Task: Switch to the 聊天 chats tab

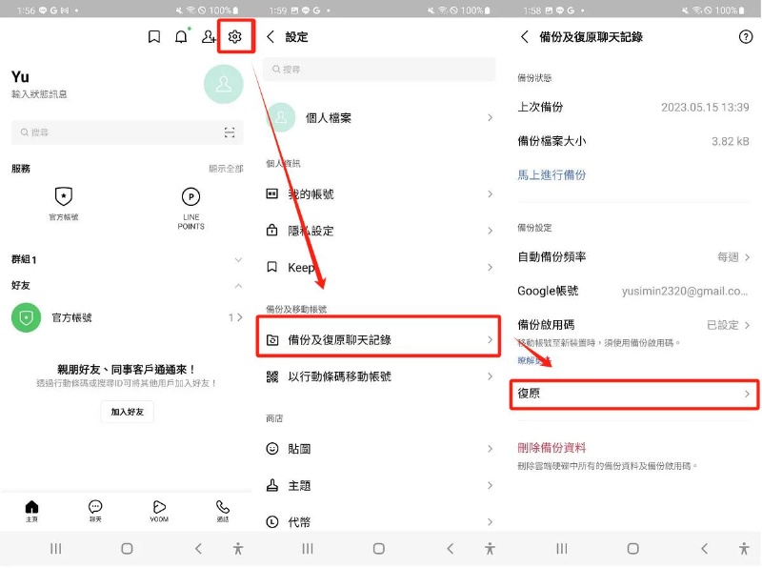Action: [x=95, y=510]
